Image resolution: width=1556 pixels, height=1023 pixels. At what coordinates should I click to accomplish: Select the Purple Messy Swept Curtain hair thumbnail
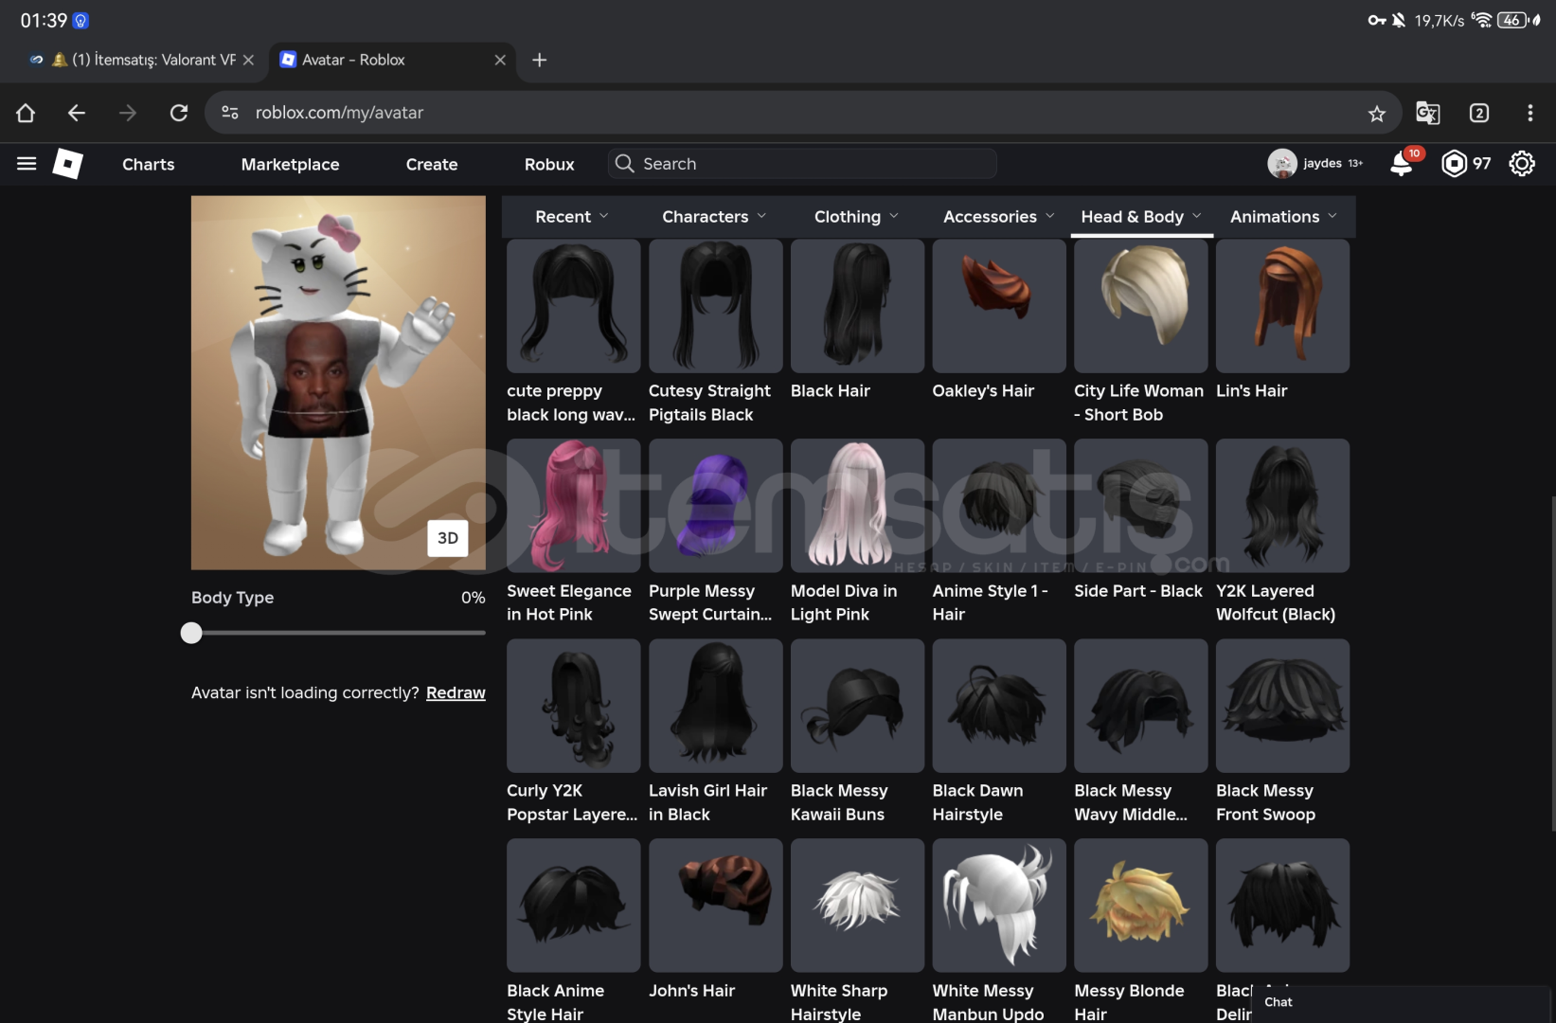pos(715,506)
